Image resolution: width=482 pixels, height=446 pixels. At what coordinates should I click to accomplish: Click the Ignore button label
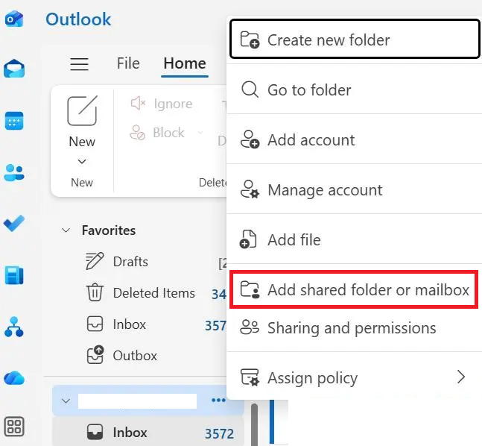tap(173, 104)
